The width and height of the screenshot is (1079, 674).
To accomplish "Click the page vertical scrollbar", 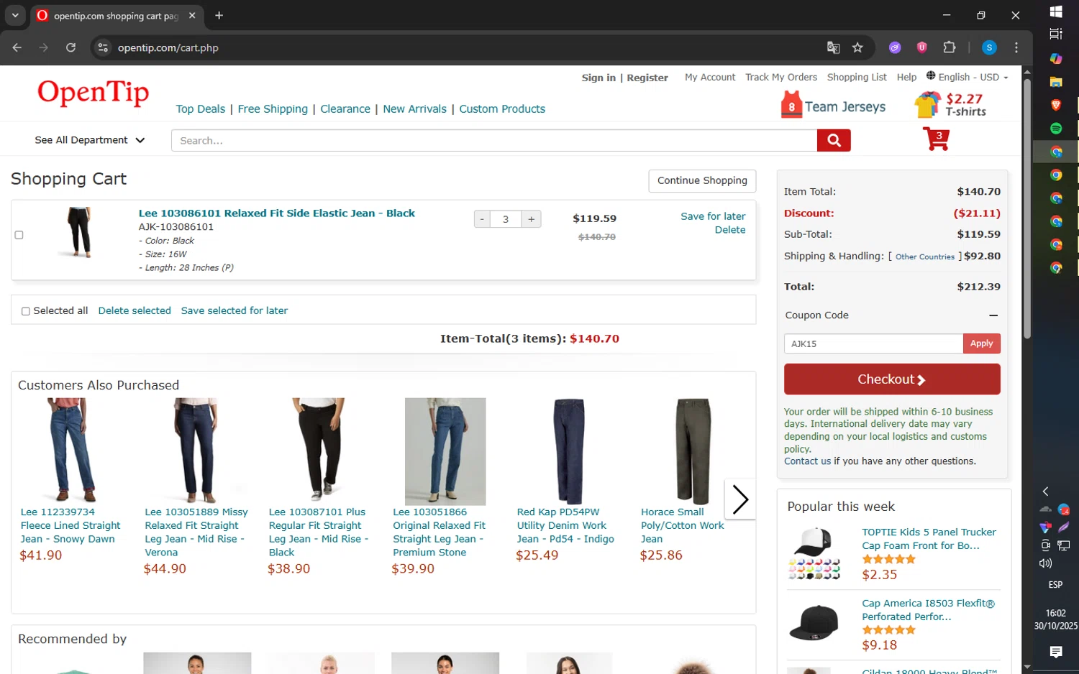I will point(1027,208).
